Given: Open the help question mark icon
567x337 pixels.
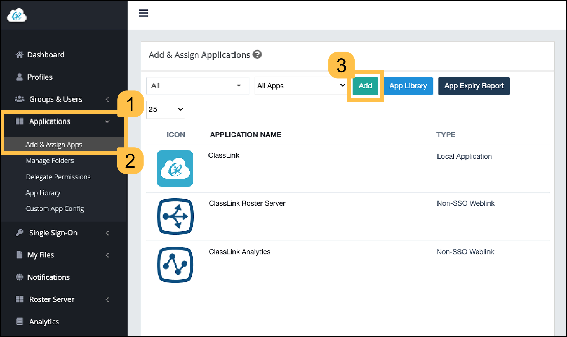Looking at the screenshot, I should [257, 54].
